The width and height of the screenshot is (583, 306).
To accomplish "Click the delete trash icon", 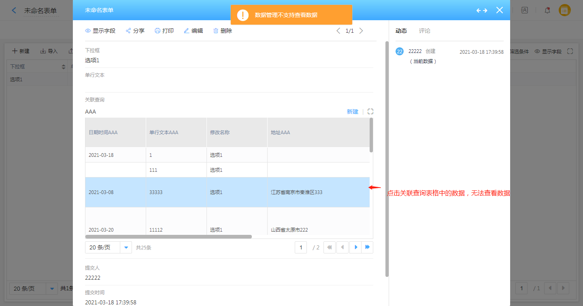I will point(216,31).
